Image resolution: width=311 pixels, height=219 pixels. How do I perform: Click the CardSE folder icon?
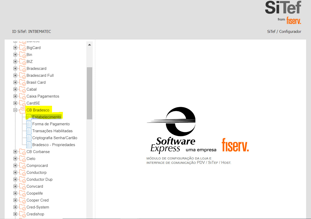22,103
